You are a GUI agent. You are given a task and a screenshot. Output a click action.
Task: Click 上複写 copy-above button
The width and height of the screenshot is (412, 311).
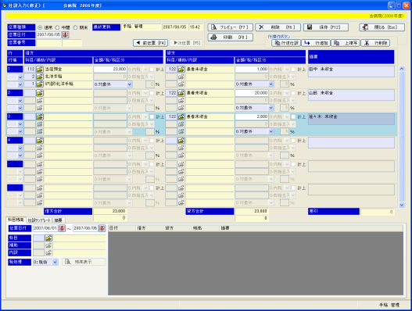click(346, 43)
